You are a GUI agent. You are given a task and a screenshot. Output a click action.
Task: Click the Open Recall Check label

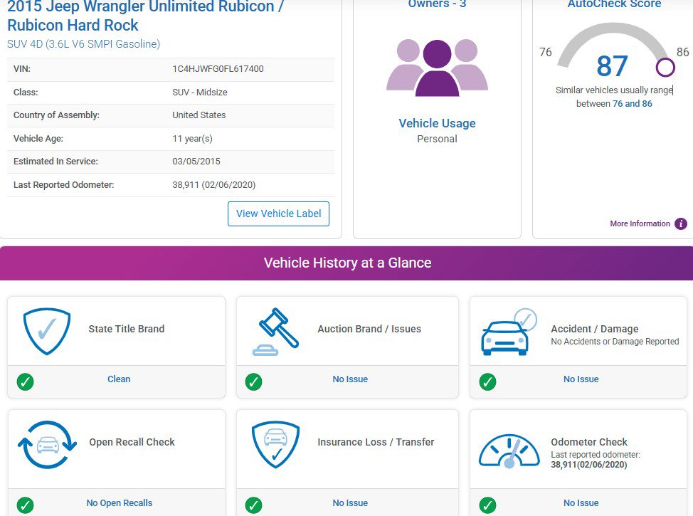(132, 442)
